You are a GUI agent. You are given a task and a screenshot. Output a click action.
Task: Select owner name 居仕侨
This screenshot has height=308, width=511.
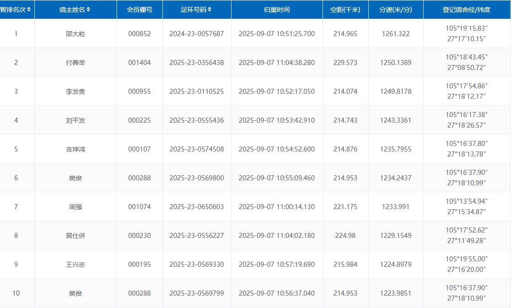75,236
